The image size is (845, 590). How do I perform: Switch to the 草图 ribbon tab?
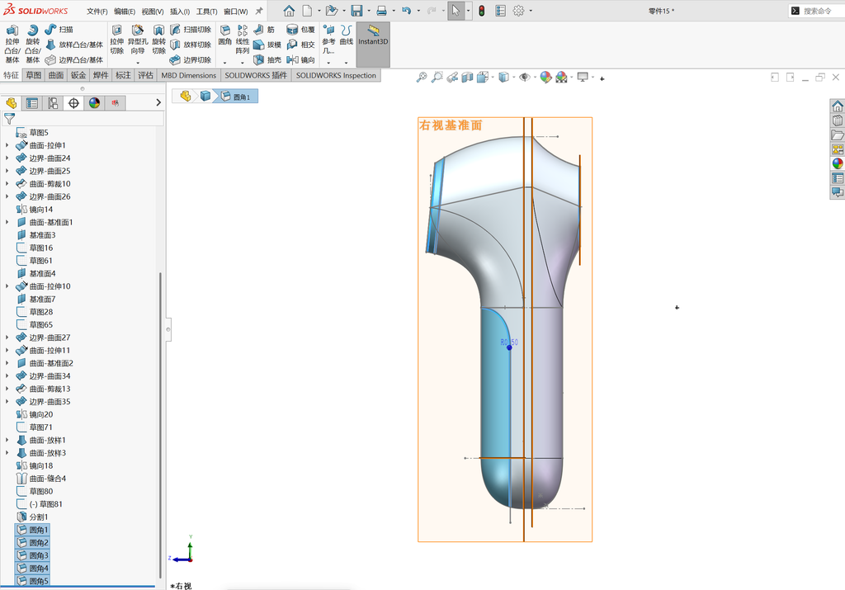click(x=33, y=75)
